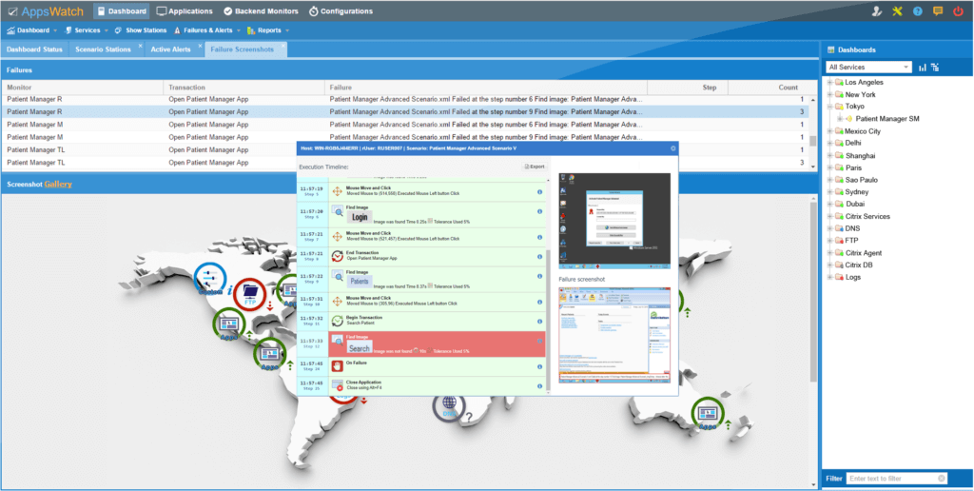The image size is (974, 491).
Task: Click the bar chart icon in Dashboards panel
Action: pos(923,68)
